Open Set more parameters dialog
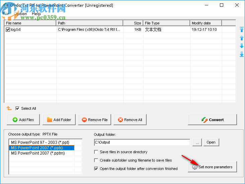Screen dimensions: 245x184 (x=212, y=167)
